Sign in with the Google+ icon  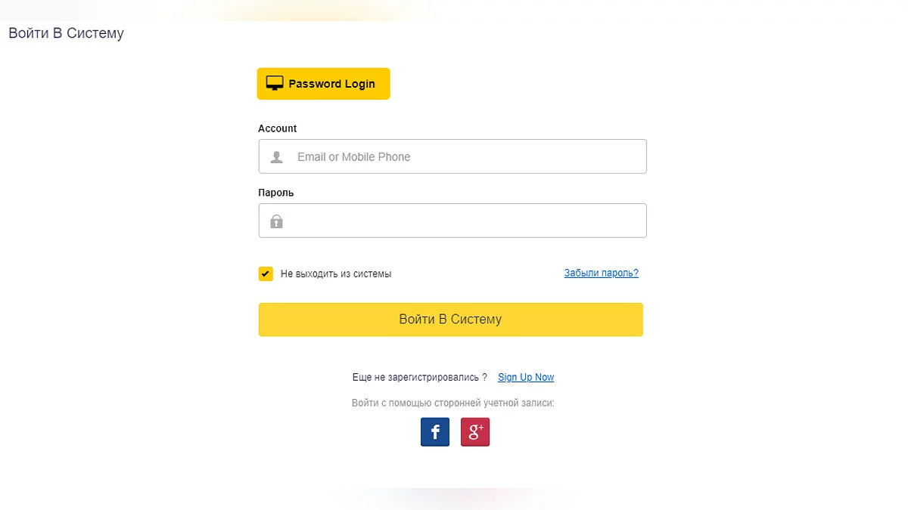(x=475, y=432)
